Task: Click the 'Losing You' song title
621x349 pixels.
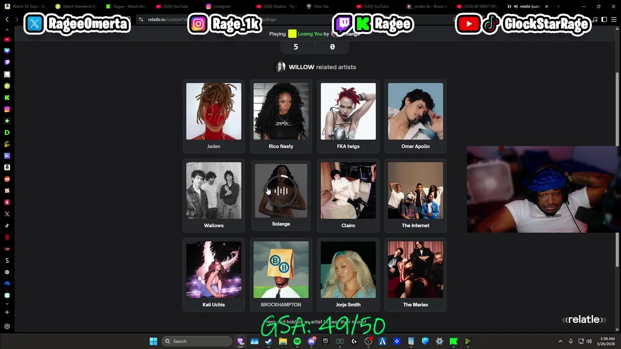Action: 310,34
